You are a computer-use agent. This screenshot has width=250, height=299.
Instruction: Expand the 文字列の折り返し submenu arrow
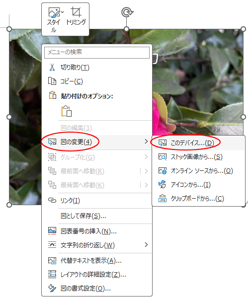tap(146, 245)
